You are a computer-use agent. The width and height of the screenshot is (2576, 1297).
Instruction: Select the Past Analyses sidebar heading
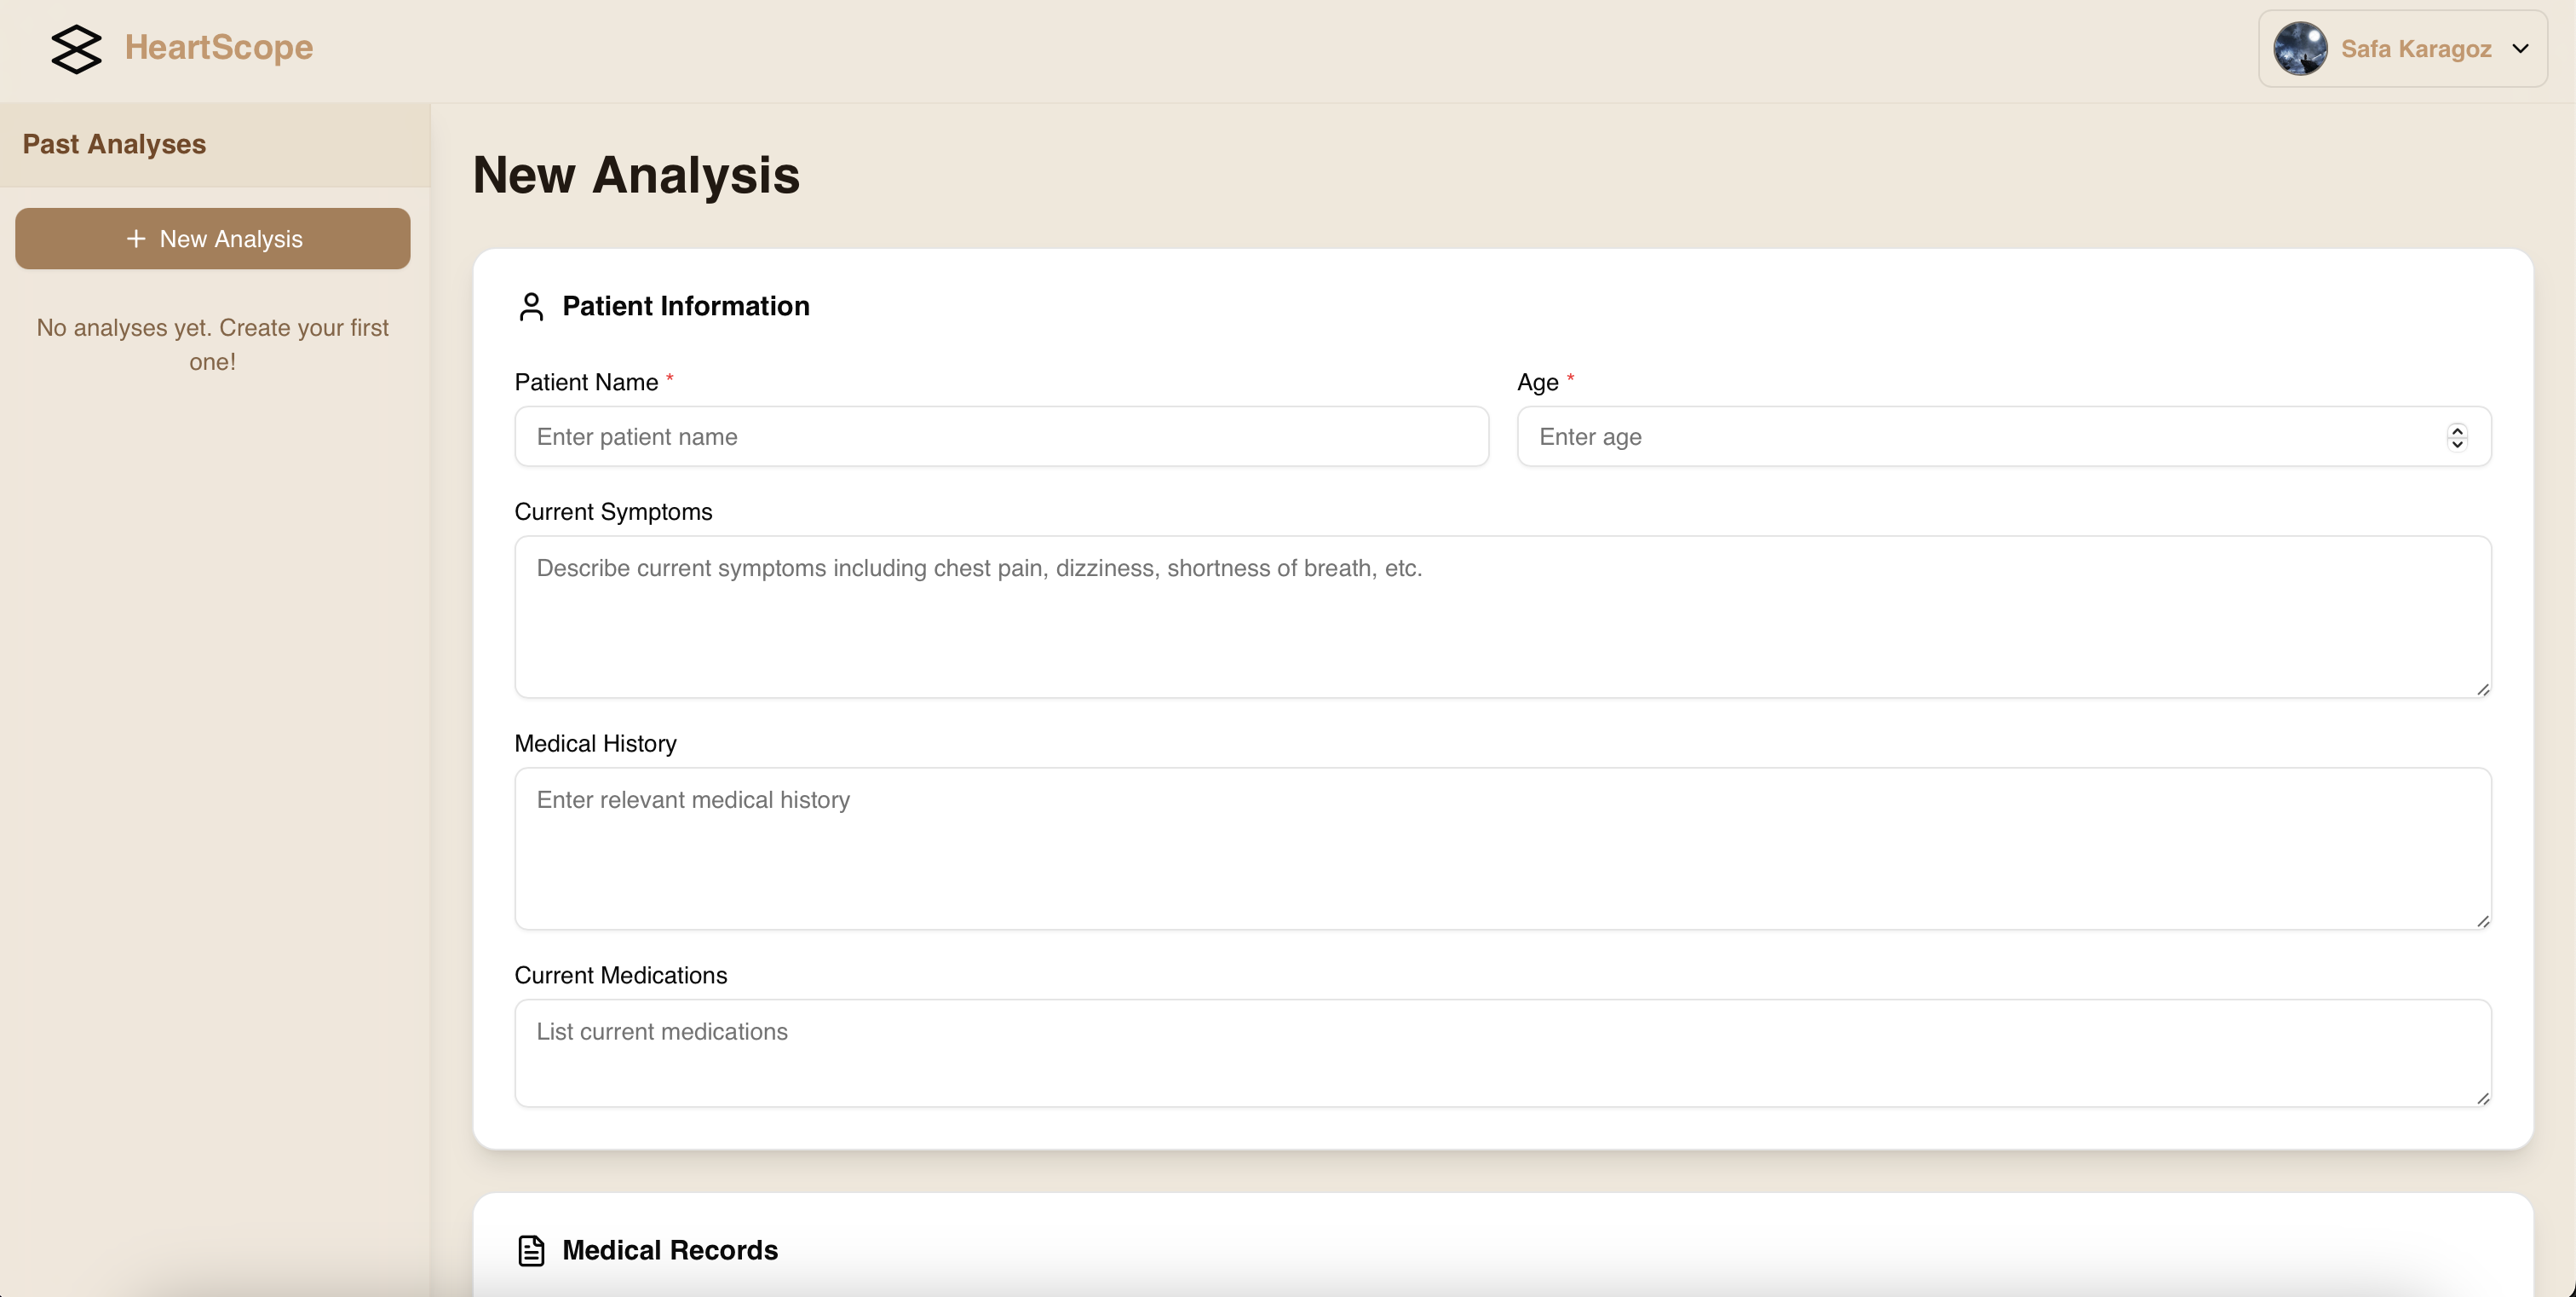[x=114, y=144]
